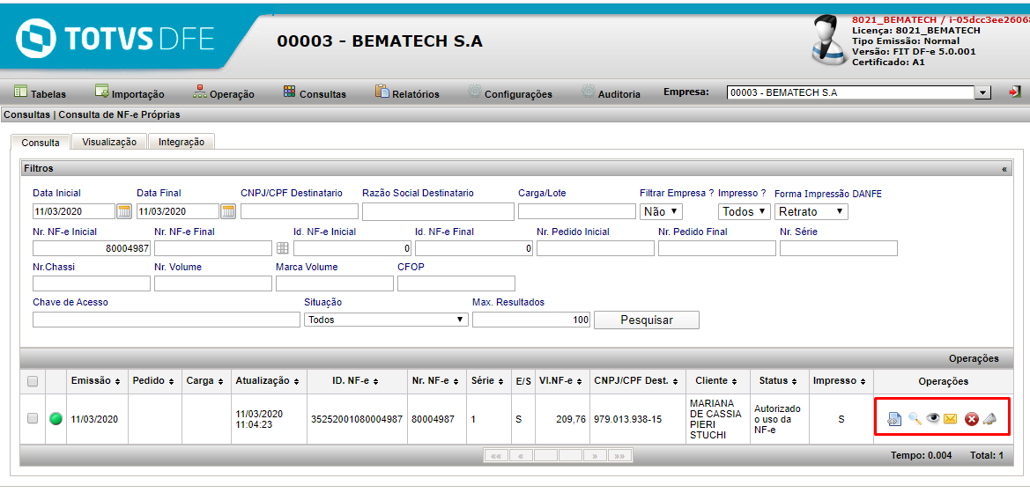Click the Pesquisar button
Screen dimensions: 1030x493
[x=647, y=320]
